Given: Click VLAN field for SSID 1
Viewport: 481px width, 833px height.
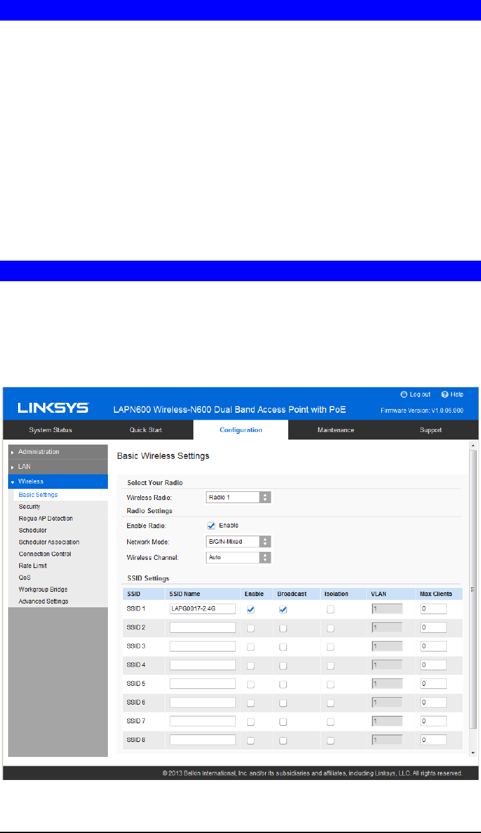Looking at the screenshot, I should 387,609.
